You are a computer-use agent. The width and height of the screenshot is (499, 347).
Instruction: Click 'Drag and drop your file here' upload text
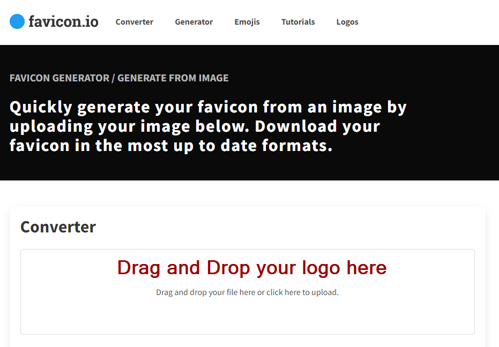247,292
